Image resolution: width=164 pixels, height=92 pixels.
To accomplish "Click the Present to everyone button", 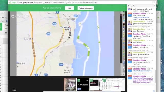I will pyautogui.click(x=86, y=8).
